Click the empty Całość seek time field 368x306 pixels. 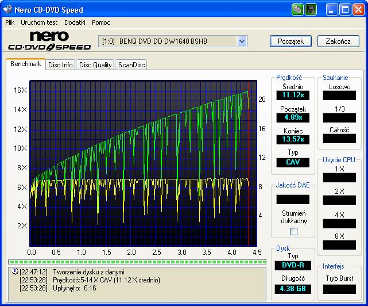click(x=339, y=139)
